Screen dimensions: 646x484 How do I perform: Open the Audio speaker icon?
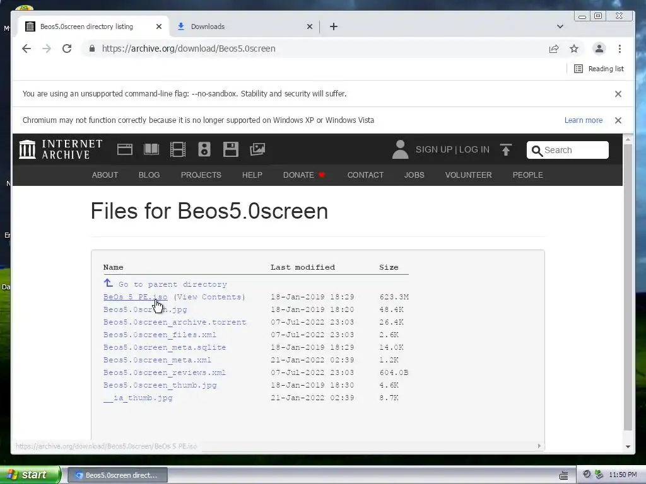click(x=204, y=149)
